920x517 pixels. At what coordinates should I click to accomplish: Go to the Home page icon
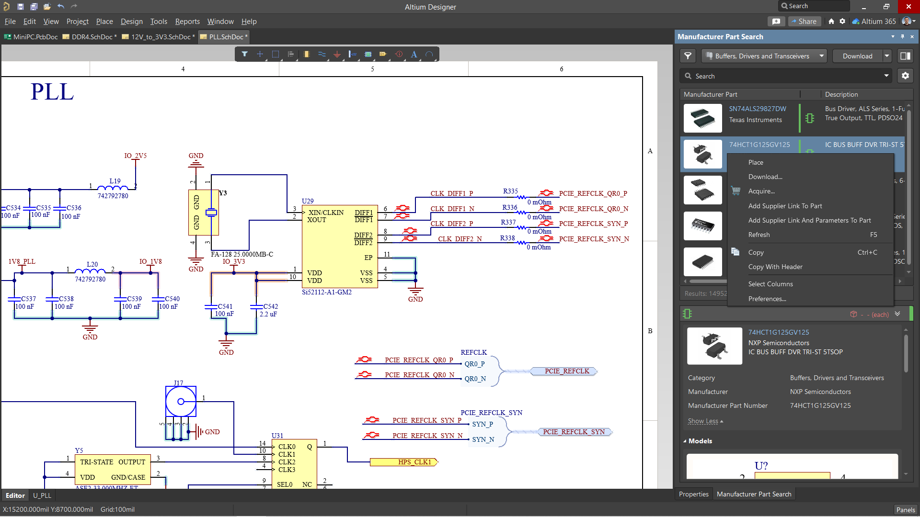831,22
